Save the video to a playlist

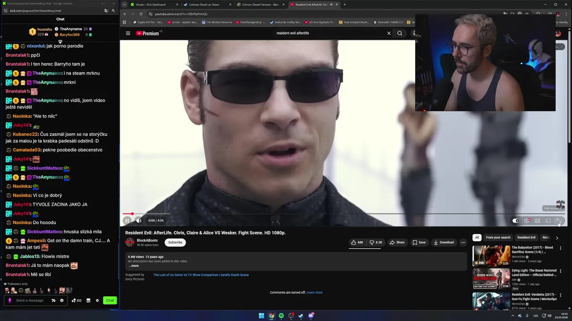coord(419,243)
